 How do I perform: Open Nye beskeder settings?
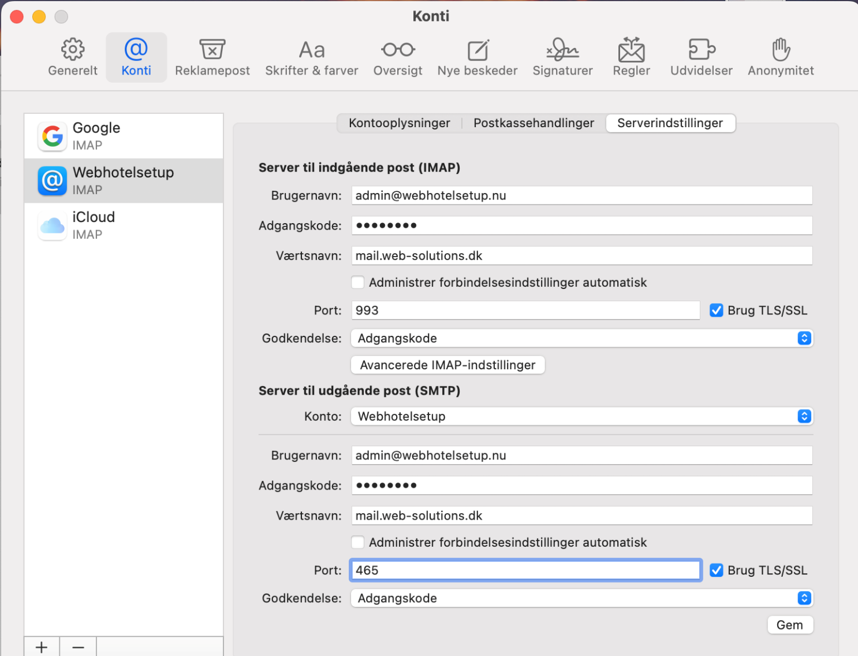click(x=478, y=57)
